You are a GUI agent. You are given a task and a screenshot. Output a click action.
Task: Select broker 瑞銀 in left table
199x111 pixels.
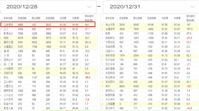point(6,38)
